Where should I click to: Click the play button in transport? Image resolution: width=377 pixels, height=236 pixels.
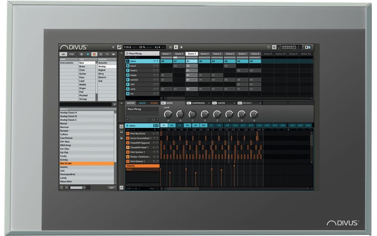176,47
